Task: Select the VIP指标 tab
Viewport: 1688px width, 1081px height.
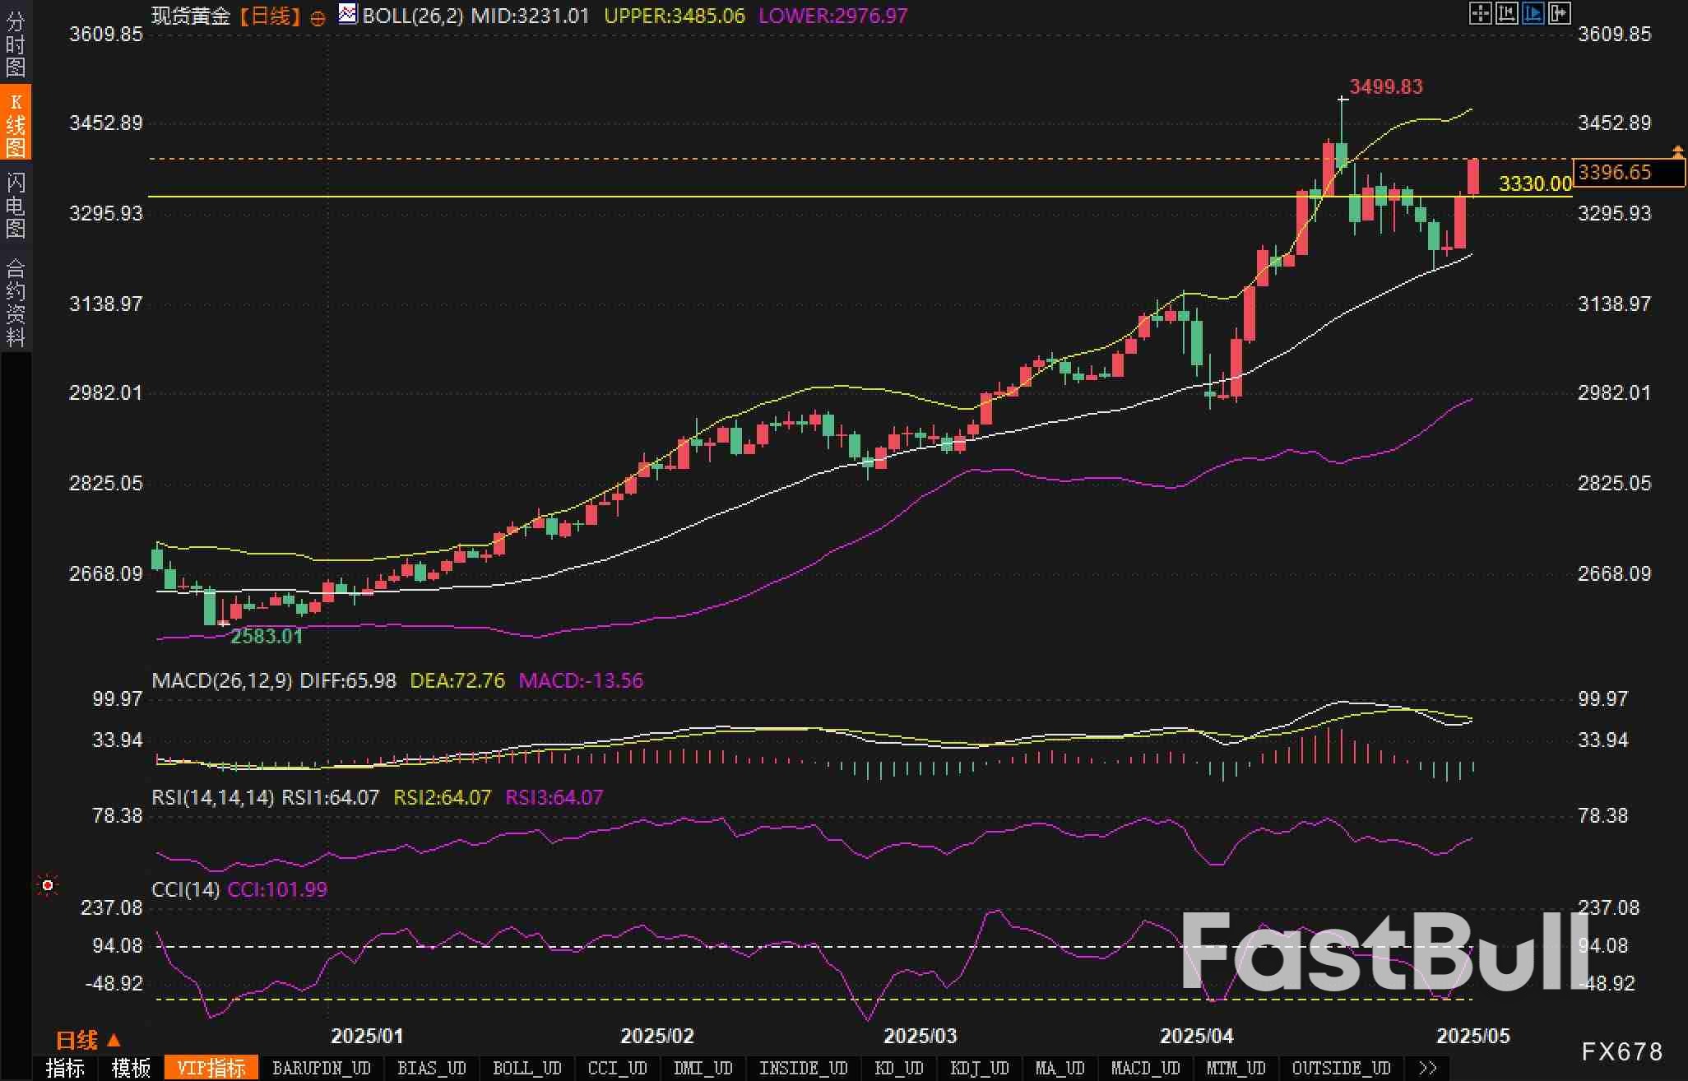Action: coord(211,1068)
